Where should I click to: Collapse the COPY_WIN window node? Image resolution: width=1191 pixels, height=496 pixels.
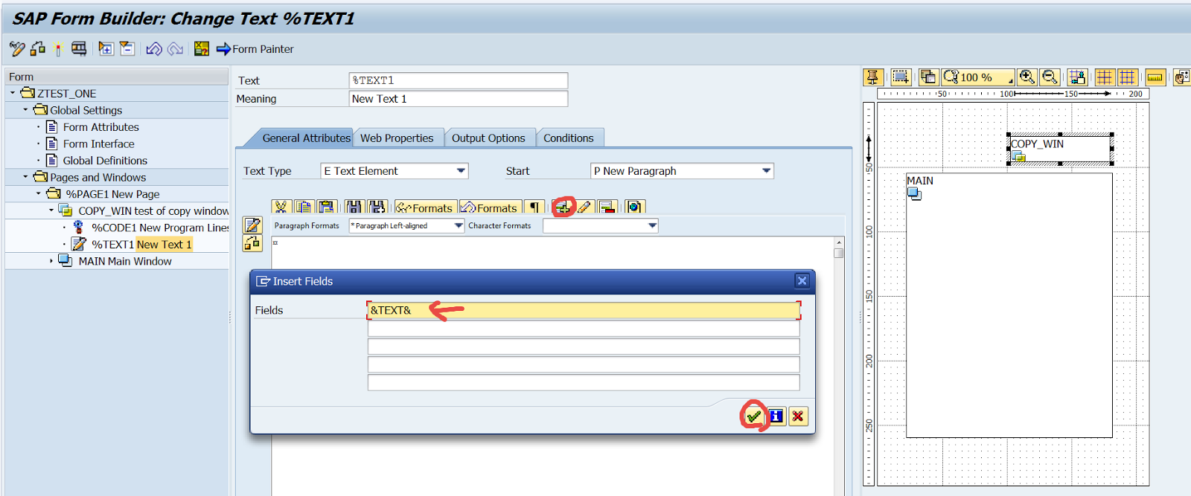click(x=51, y=210)
